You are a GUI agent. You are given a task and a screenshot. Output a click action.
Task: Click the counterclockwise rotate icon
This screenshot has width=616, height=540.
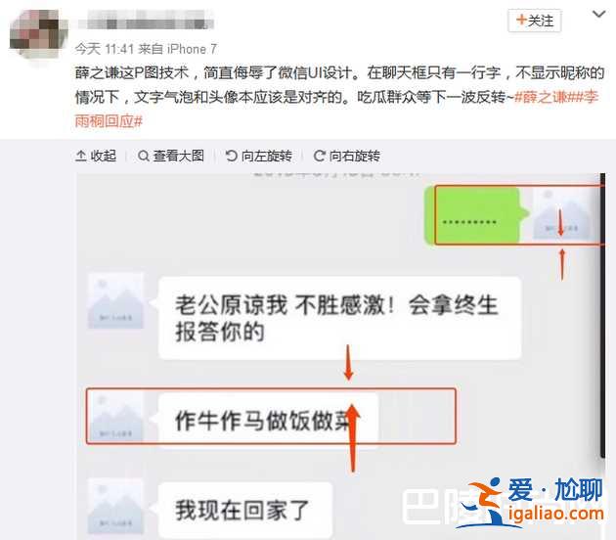pos(232,156)
